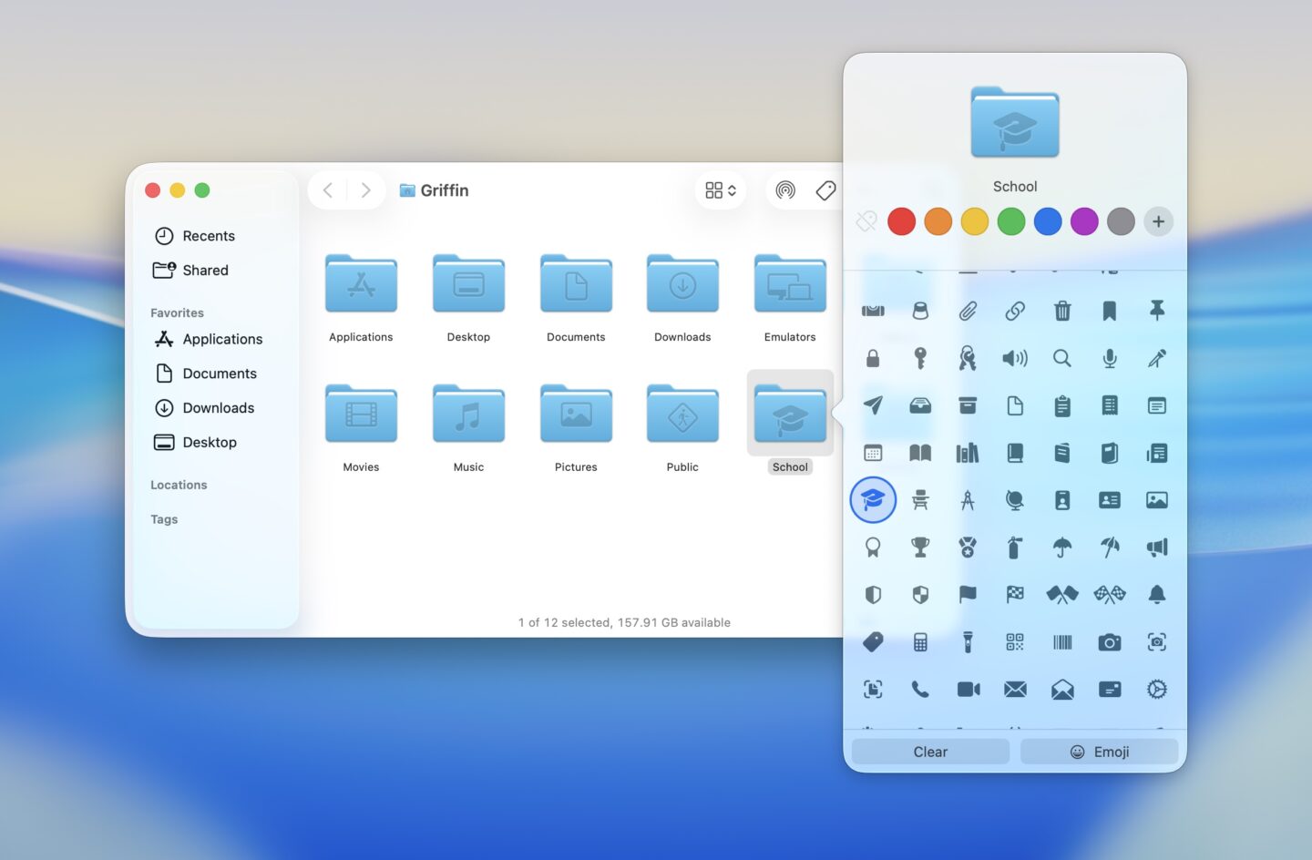1312x860 pixels.
Task: Select the trash bin icon
Action: tap(1061, 311)
